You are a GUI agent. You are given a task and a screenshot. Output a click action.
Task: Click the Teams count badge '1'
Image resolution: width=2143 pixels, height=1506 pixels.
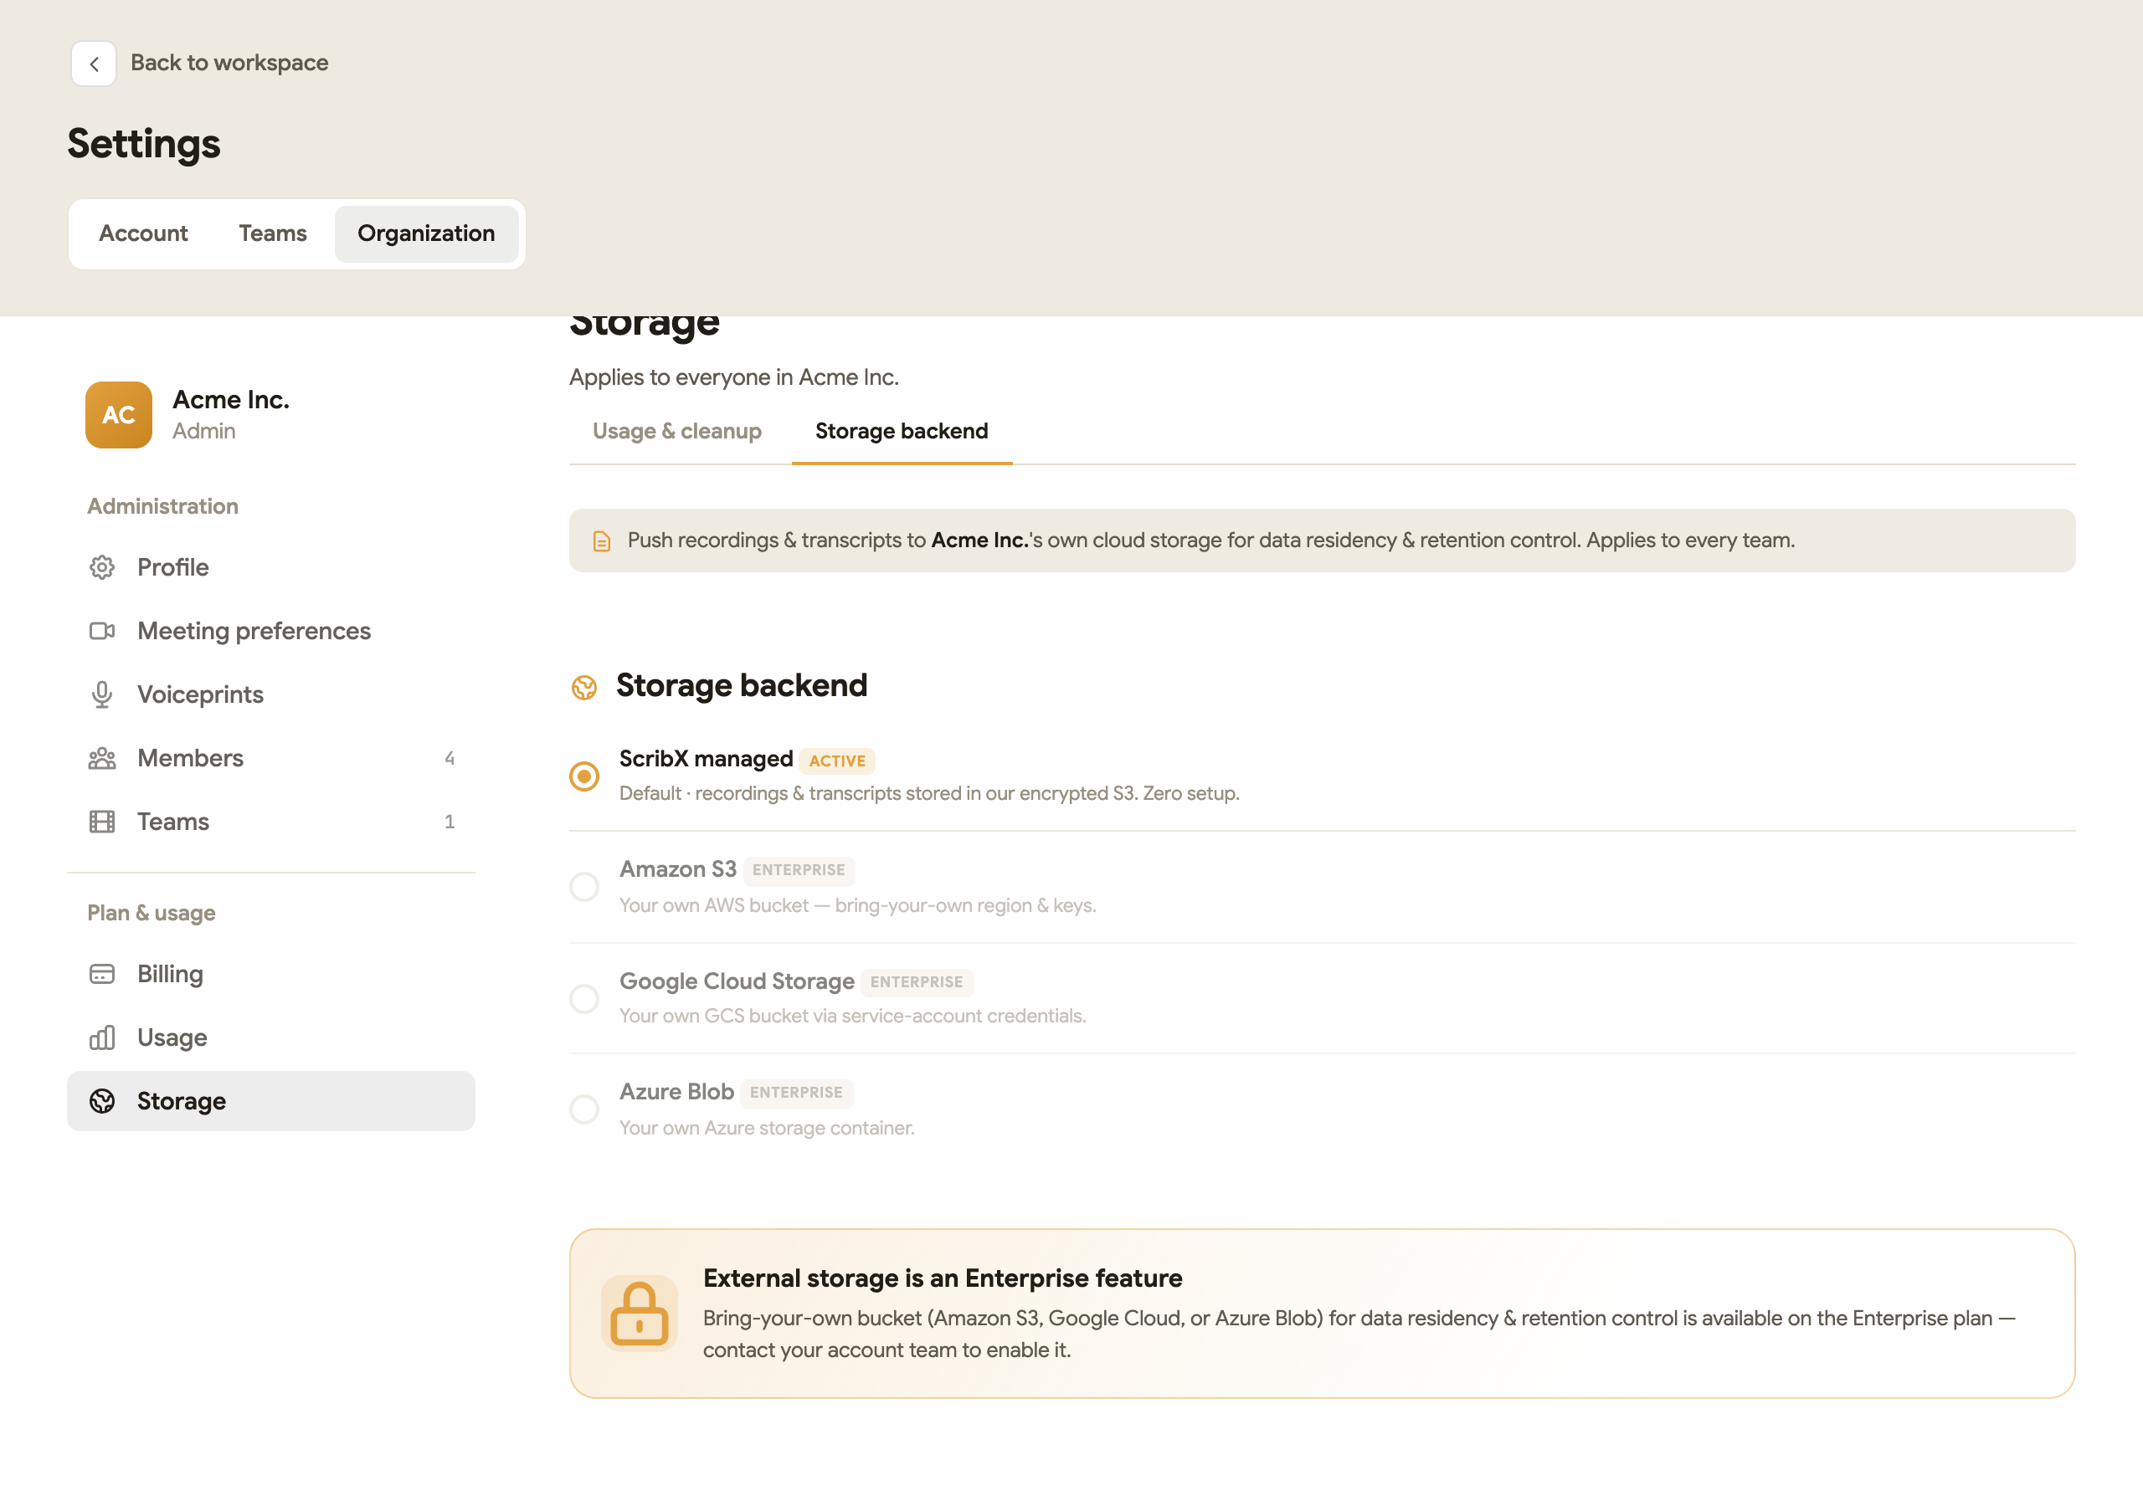[450, 821]
